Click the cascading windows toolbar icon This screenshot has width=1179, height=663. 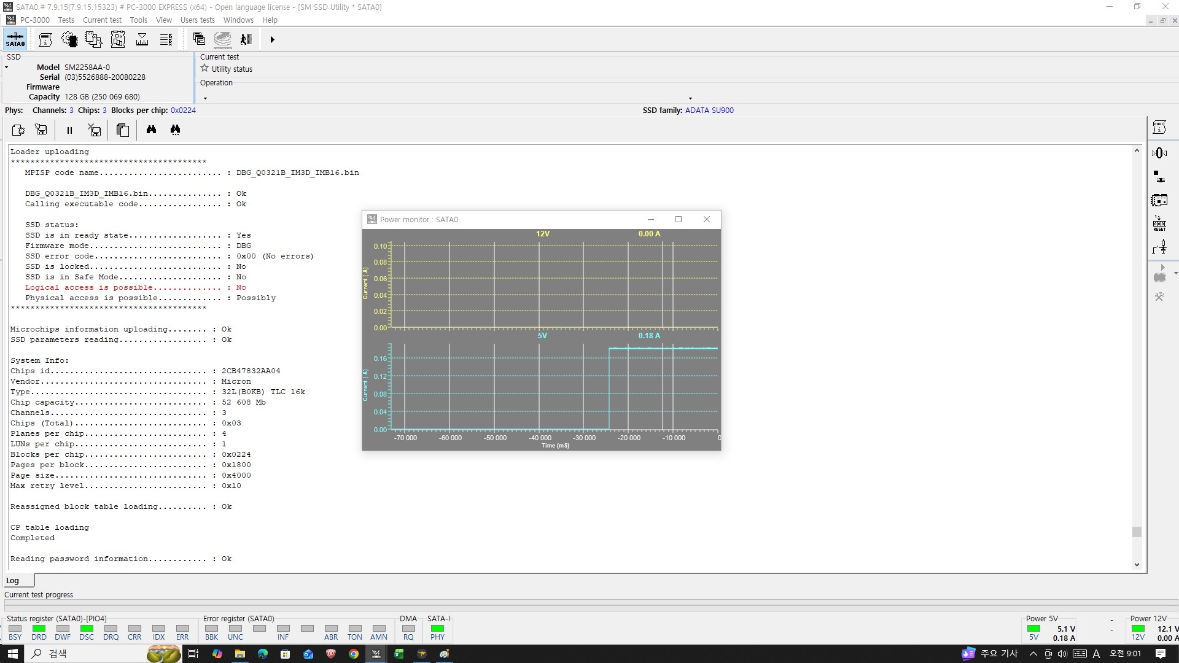(x=199, y=39)
